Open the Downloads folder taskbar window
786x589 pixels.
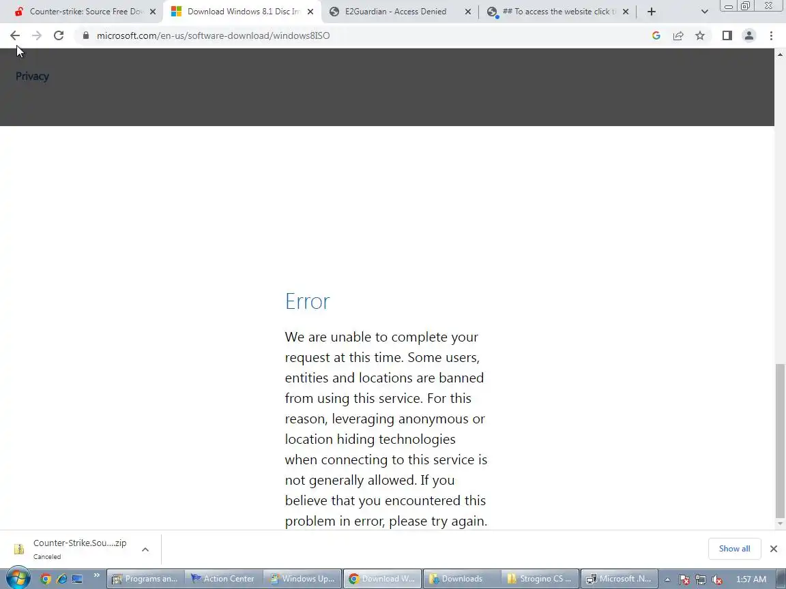[462, 579]
